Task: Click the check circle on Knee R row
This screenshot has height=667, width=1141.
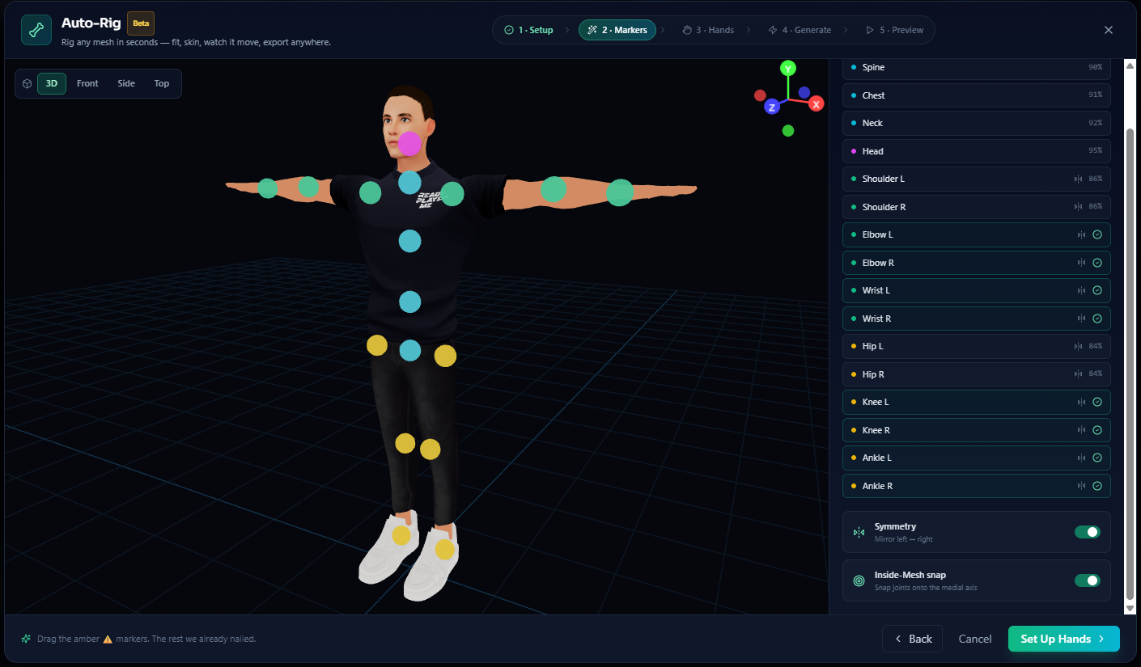Action: [x=1097, y=430]
